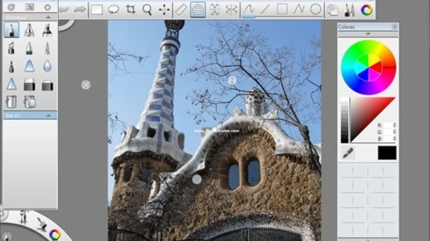Toggle horizontal symmetry (Symmetry X)
This screenshot has height=241, width=430.
231,10
